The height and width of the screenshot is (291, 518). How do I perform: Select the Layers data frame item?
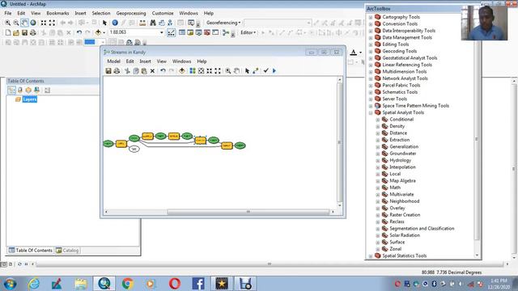pyautogui.click(x=30, y=99)
